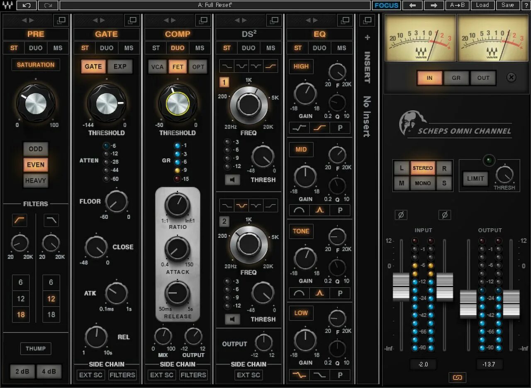Click the COMP THRESHOLD knob

pyautogui.click(x=178, y=102)
